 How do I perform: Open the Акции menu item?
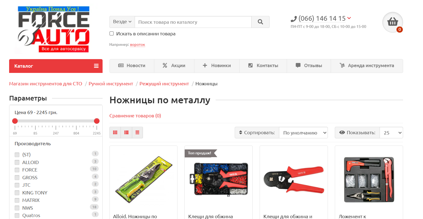(x=174, y=66)
